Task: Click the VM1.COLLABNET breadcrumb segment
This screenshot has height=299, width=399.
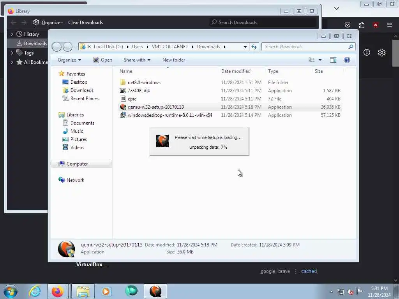Action: [170, 47]
